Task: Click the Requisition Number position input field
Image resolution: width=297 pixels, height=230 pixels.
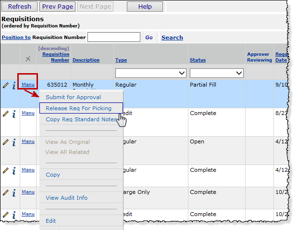Action: pos(114,37)
